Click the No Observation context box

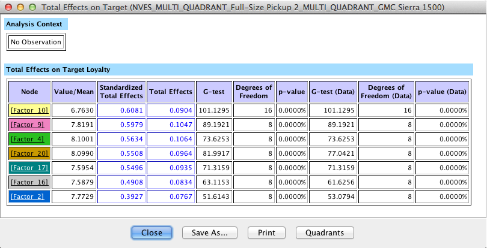pyautogui.click(x=36, y=42)
